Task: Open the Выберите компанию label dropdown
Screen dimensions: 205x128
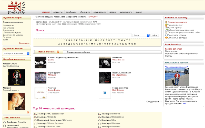Action: 17,54
